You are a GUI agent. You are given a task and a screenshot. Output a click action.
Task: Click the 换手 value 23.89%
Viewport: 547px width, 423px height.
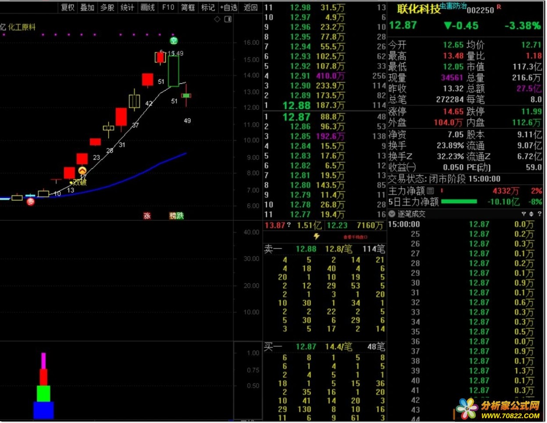(x=450, y=145)
